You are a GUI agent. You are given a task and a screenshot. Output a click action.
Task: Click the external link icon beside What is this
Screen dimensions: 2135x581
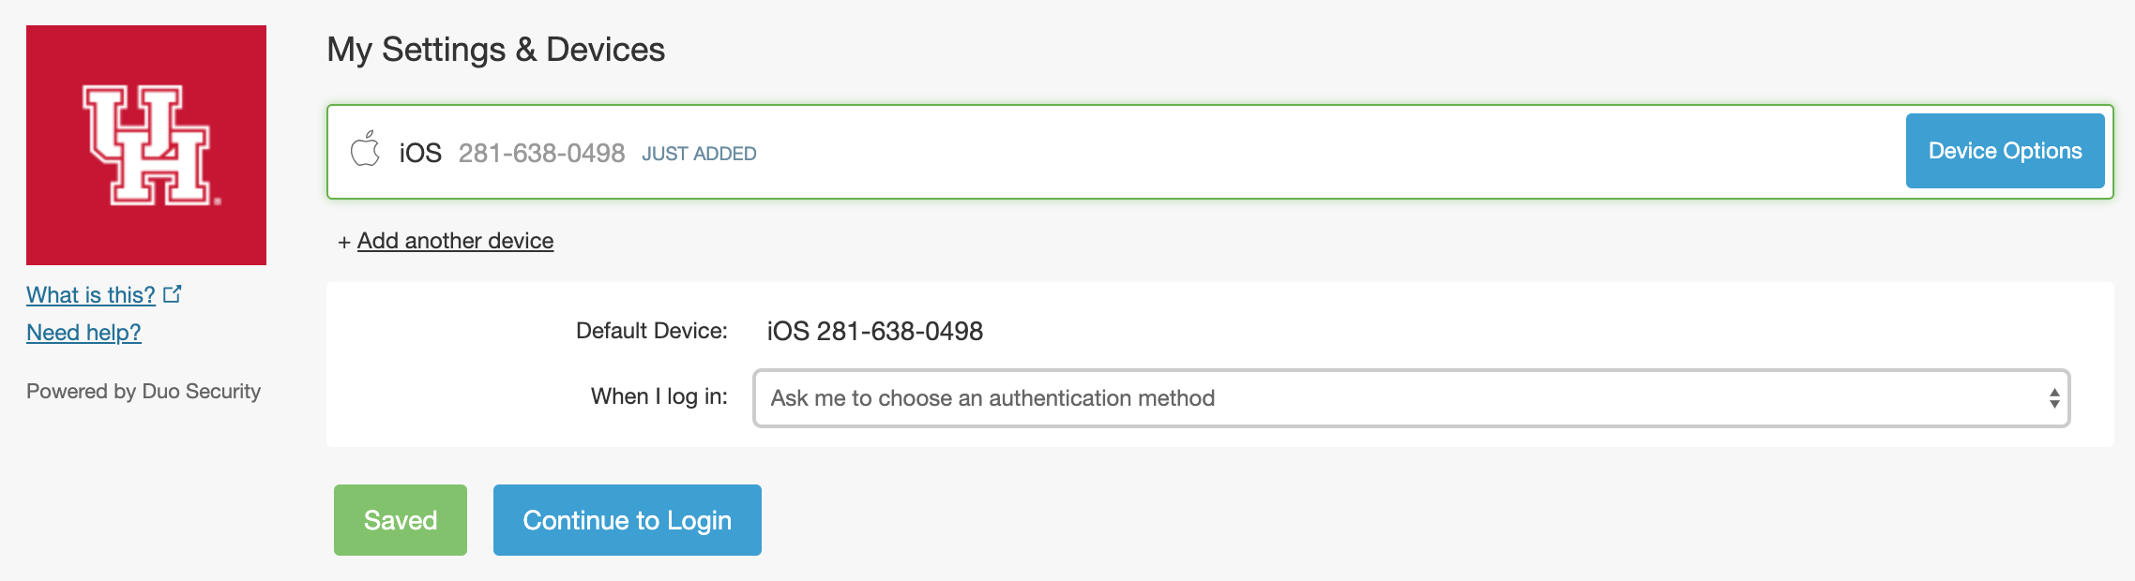click(173, 294)
